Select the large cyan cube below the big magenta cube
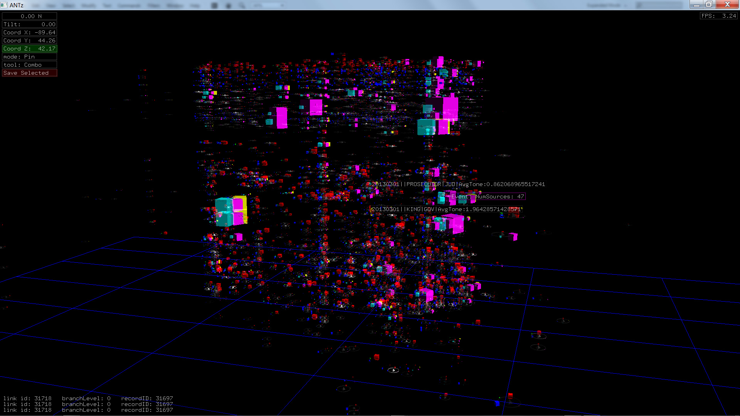740x416 pixels. click(426, 127)
